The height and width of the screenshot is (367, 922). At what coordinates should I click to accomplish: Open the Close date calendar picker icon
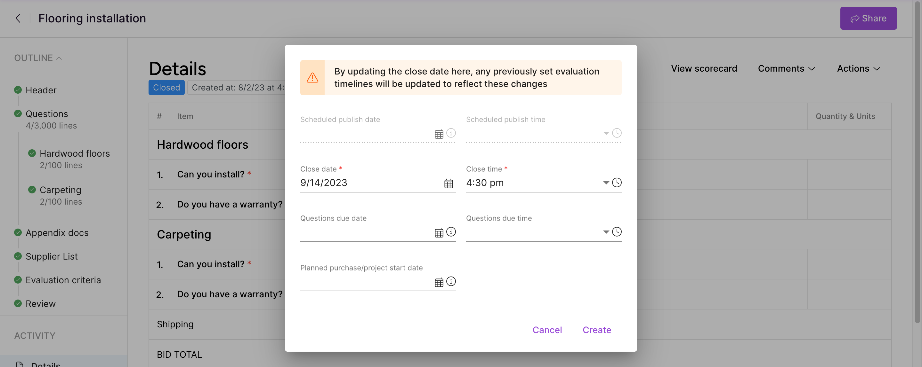pyautogui.click(x=449, y=183)
